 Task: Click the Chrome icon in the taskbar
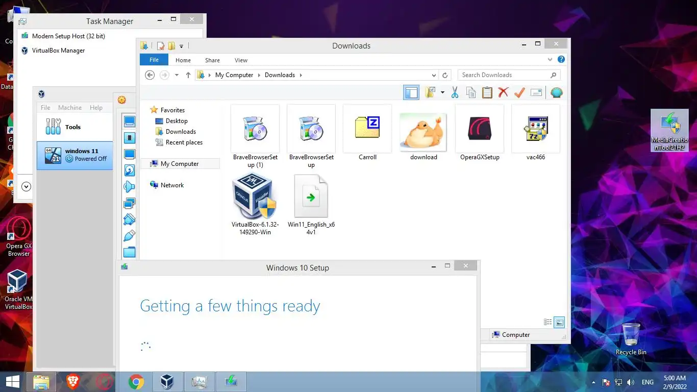point(136,382)
